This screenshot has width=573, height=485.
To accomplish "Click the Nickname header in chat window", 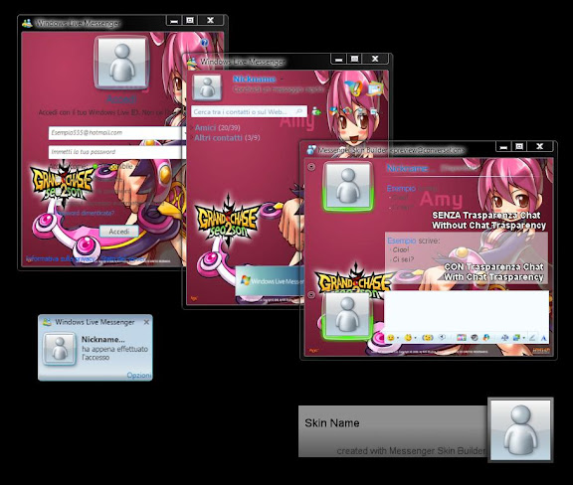I will 409,168.
